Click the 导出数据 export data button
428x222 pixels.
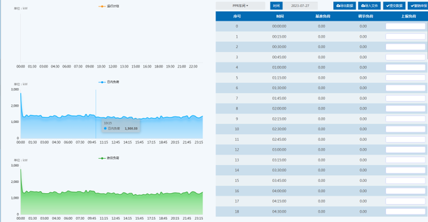click(x=344, y=6)
